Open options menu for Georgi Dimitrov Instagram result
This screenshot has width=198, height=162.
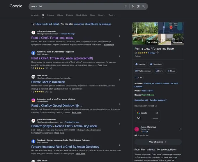119,104
